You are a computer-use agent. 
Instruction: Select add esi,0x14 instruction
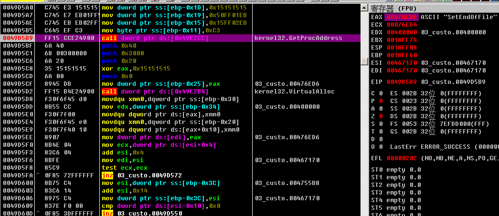(125, 190)
